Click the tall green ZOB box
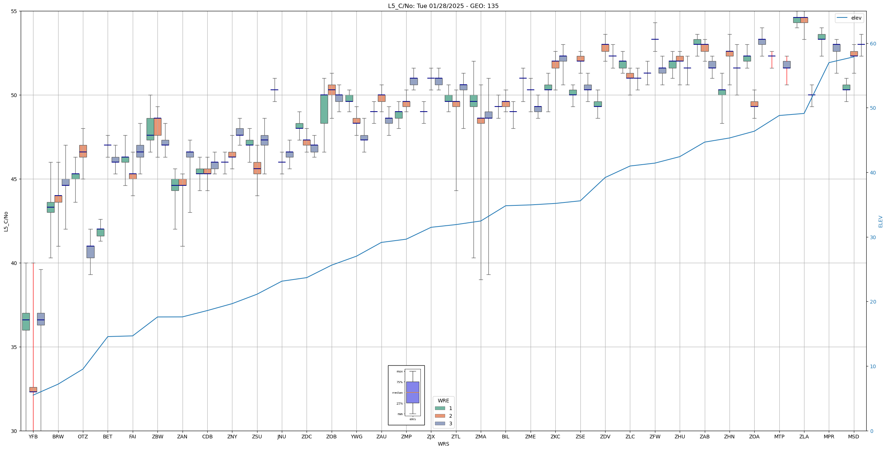Screen dimensions: 887x450 [x=324, y=109]
